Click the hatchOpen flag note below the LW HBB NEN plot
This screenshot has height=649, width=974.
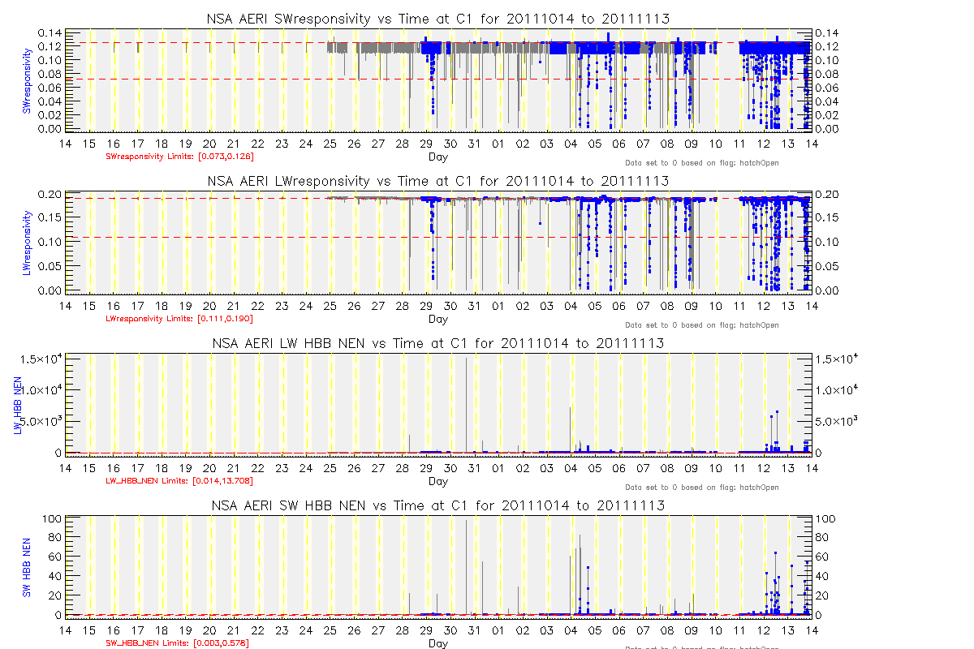click(x=701, y=488)
